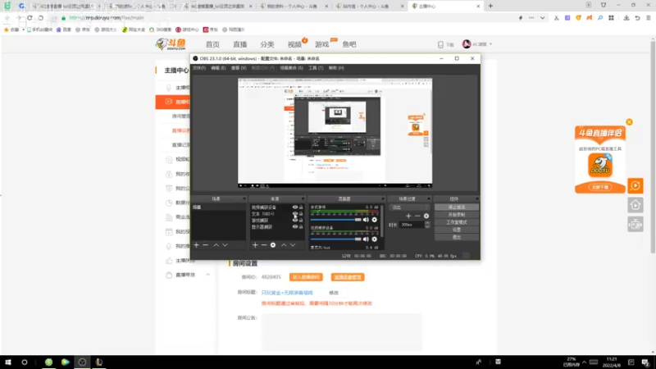Image resolution: width=656 pixels, height=369 pixels.
Task: Move scene down with scenes panel arrow
Action: 225,245
